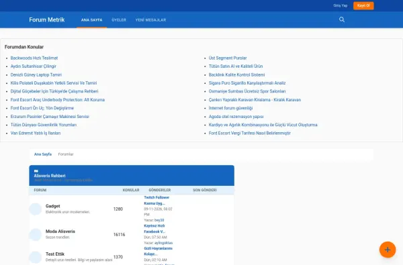Image resolution: width=403 pixels, height=265 pixels.
Task: Open Backlink Kalite Kontrol Sistemi topic
Action: [236, 74]
